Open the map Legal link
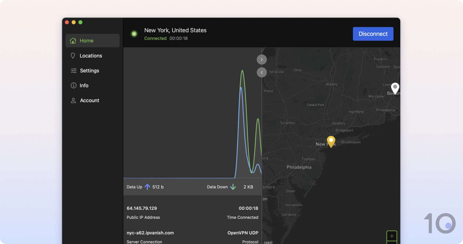This screenshot has width=463, height=244. click(268, 242)
